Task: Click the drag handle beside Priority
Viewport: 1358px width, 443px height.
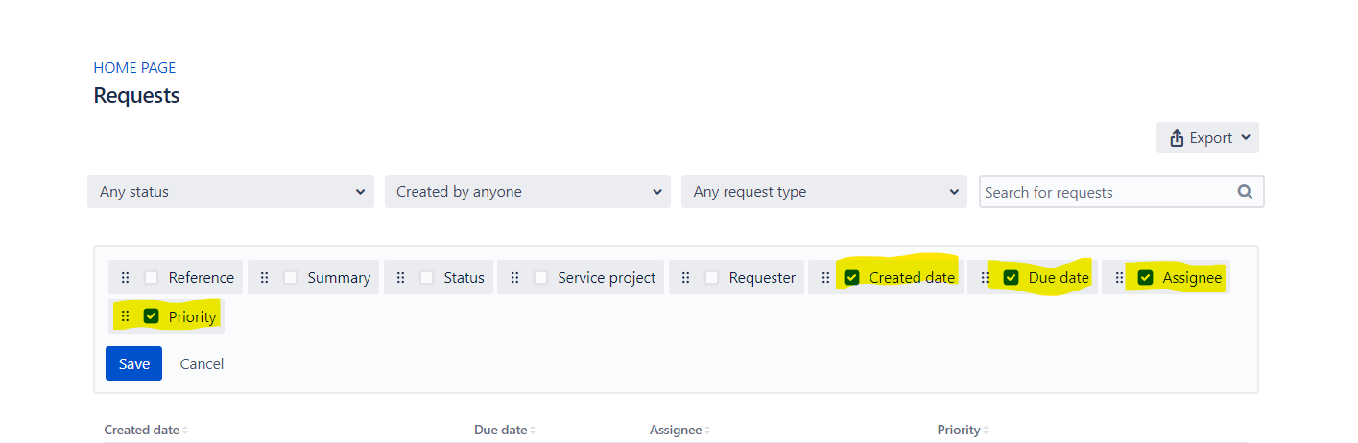Action: point(125,316)
